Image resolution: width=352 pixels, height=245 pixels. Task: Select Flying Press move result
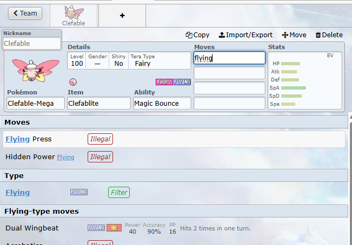click(x=174, y=139)
